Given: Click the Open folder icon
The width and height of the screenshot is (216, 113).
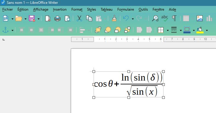Looking at the screenshot, I should click(x=19, y=18).
